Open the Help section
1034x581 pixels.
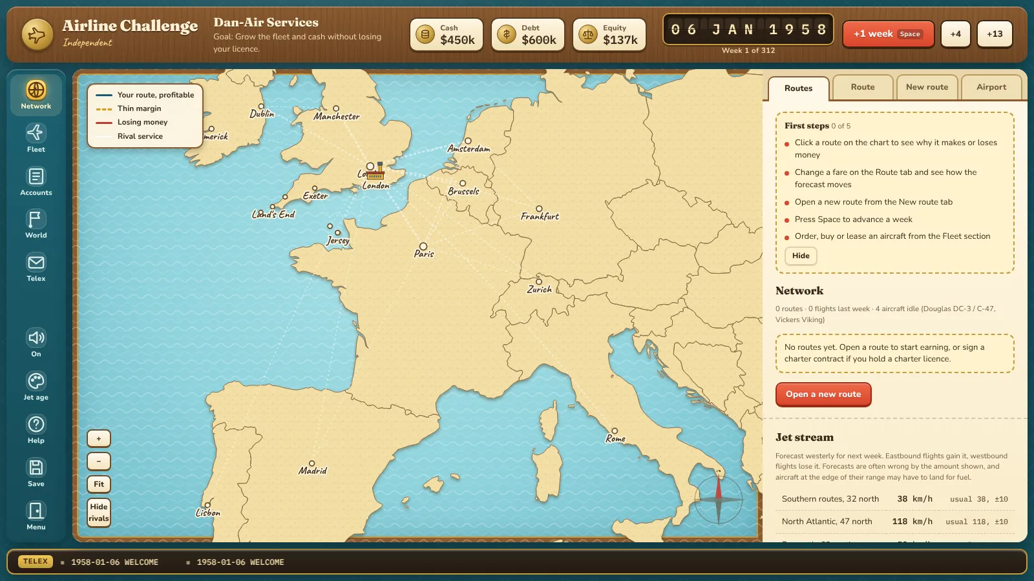(x=36, y=429)
